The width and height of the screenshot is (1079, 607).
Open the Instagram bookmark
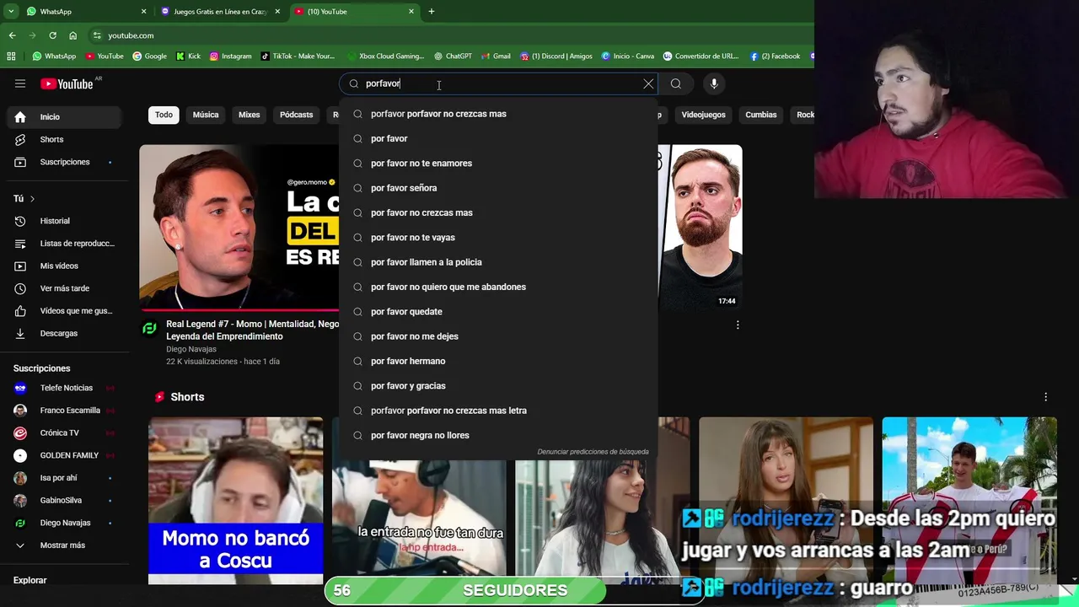click(230, 56)
